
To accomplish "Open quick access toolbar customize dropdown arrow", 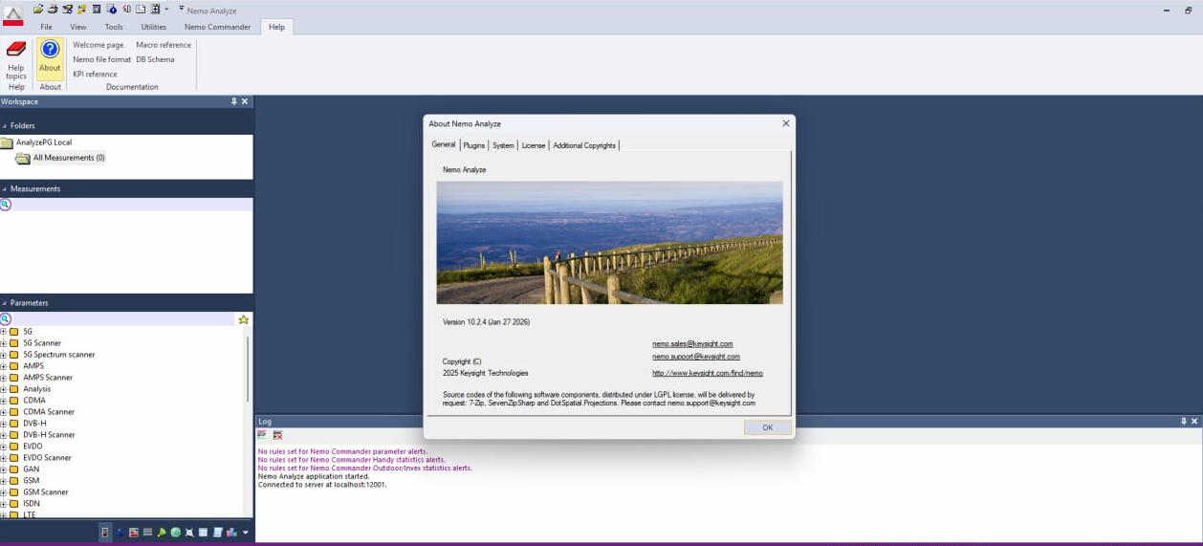I will (182, 9).
